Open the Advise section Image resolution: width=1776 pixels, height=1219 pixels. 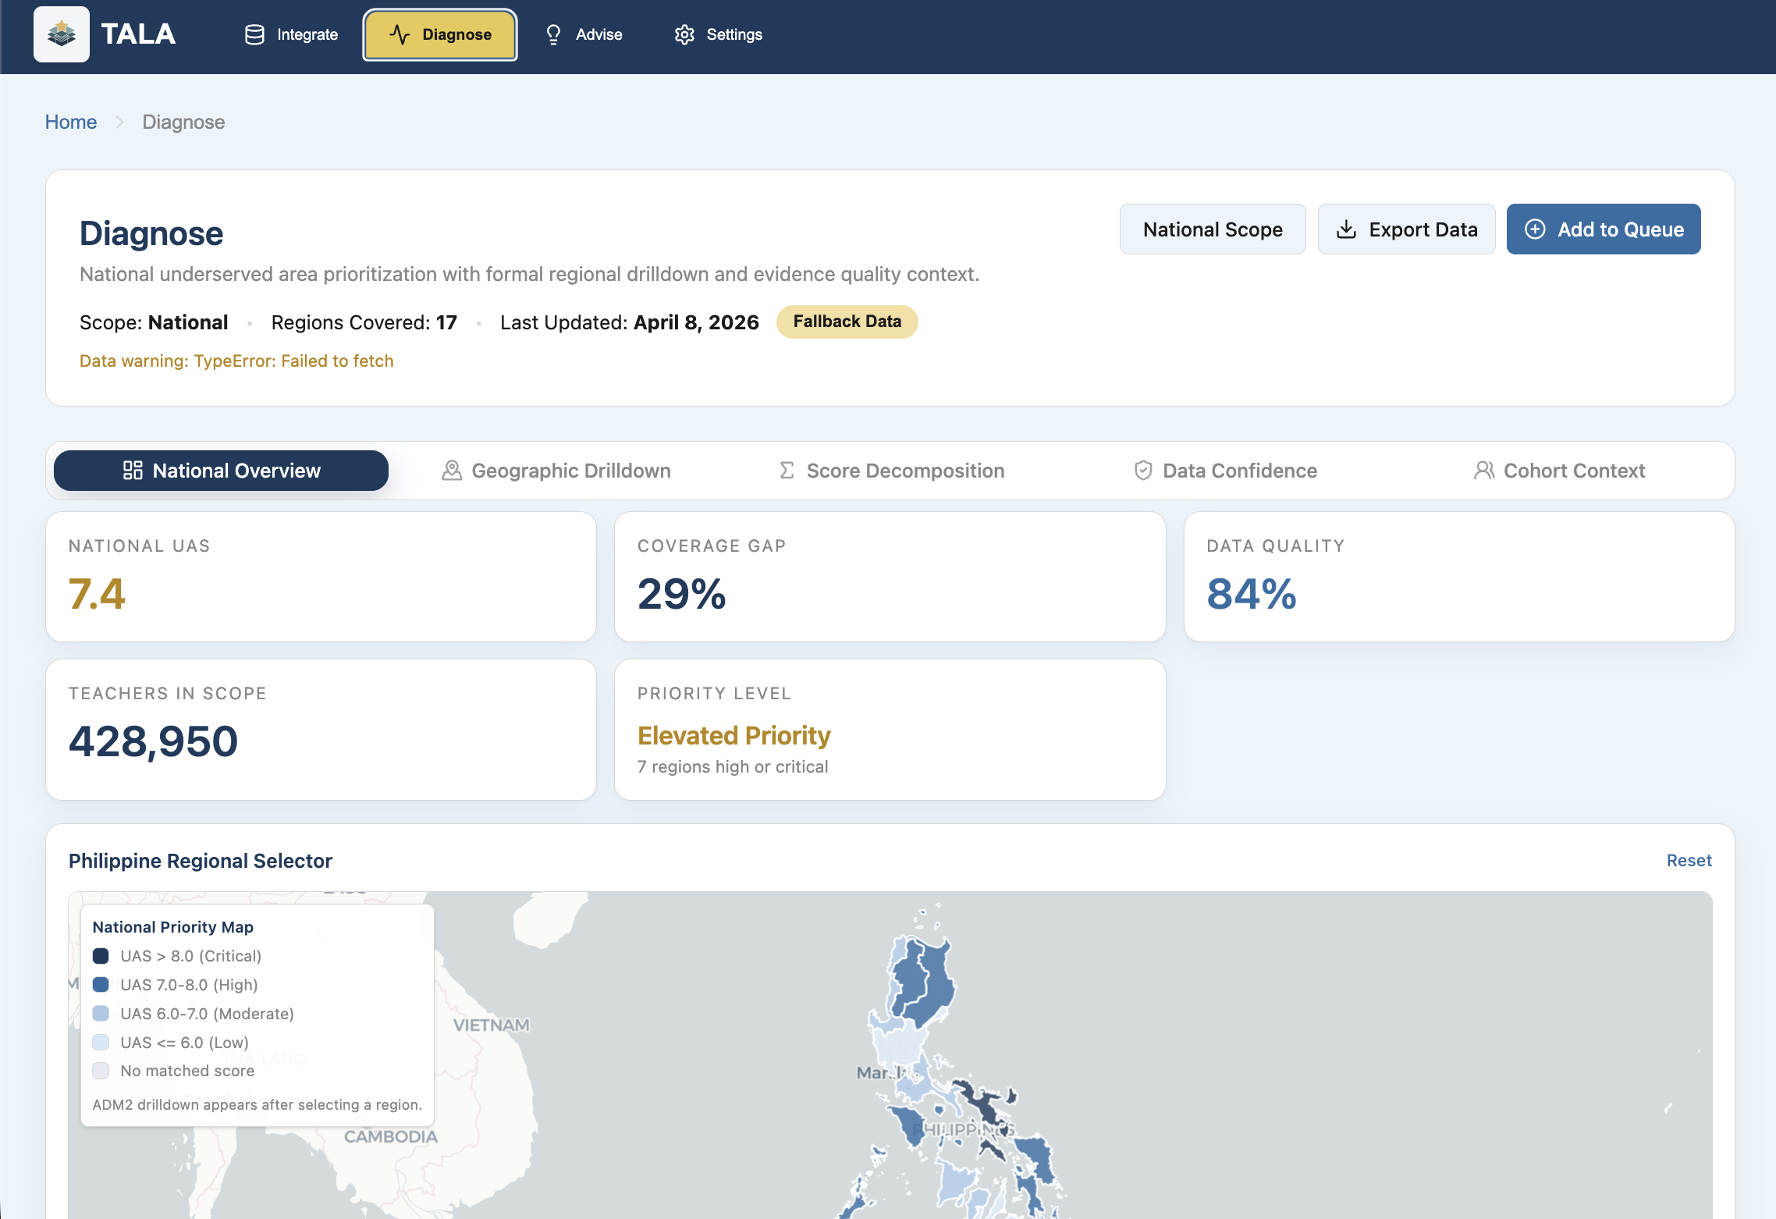click(x=584, y=34)
